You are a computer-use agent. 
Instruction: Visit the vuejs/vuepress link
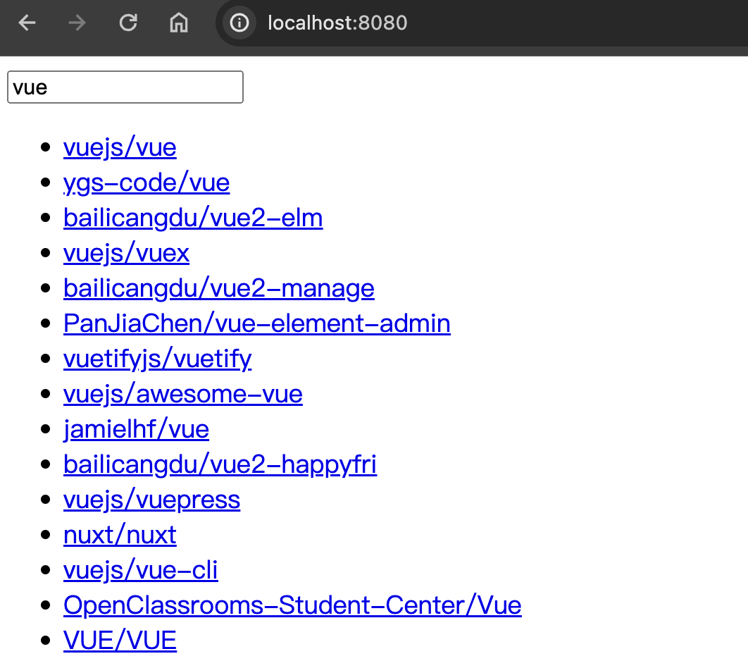point(151,499)
